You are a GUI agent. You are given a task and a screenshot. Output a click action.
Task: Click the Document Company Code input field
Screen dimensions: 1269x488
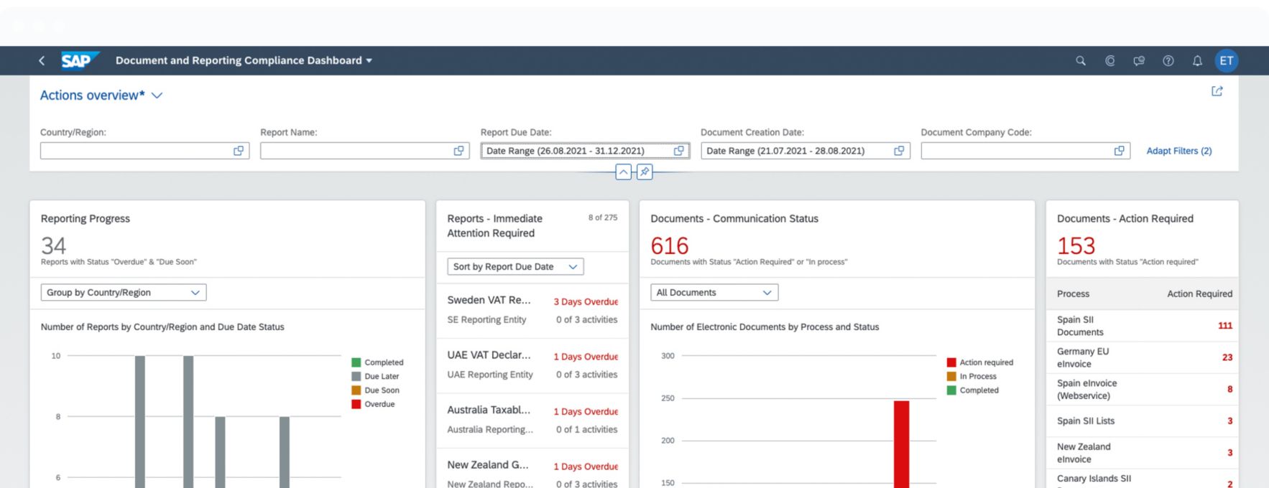coord(1015,151)
